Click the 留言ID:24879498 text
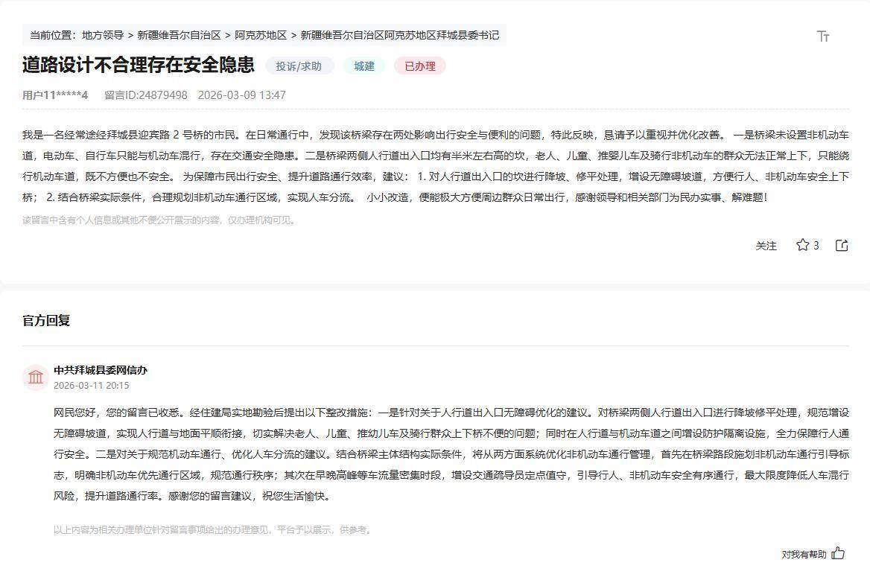 click(146, 95)
